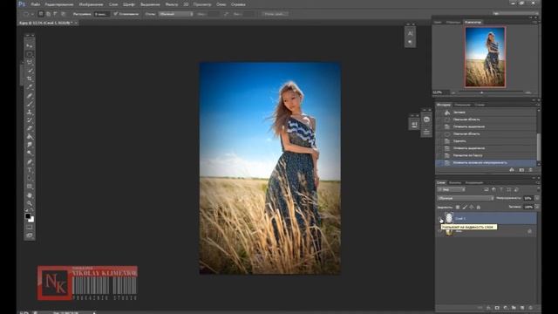The width and height of the screenshot is (558, 314).
Task: Select the Dodge tool
Action: tap(30, 154)
